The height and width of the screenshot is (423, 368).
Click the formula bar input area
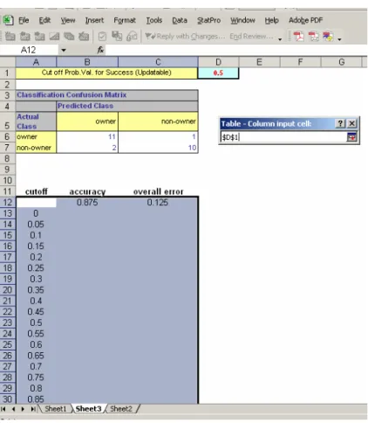236,50
